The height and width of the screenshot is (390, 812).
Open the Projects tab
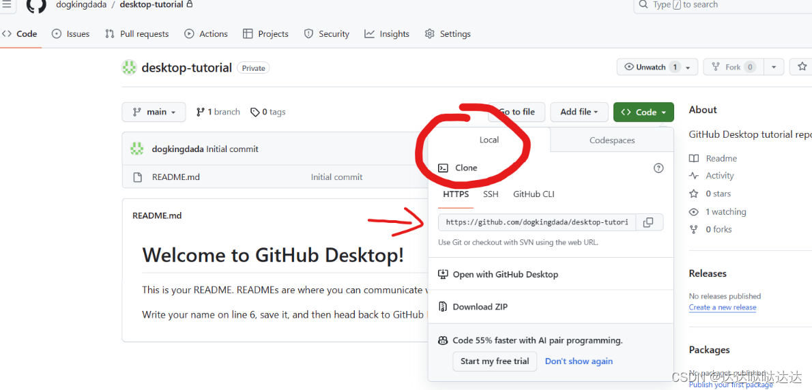coord(265,33)
